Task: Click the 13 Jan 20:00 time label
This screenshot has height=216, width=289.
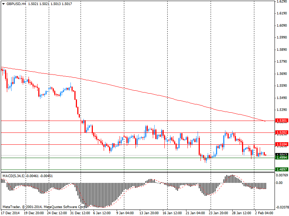Action: point(149,213)
